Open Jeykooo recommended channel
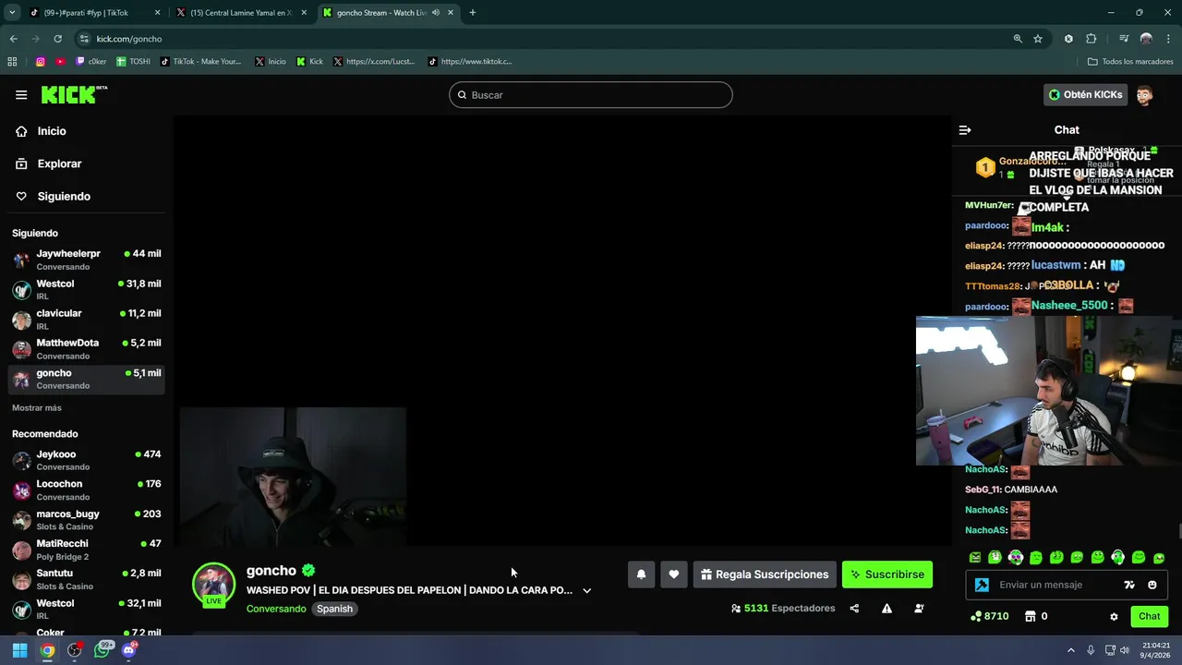The height and width of the screenshot is (665, 1182). coord(86,460)
